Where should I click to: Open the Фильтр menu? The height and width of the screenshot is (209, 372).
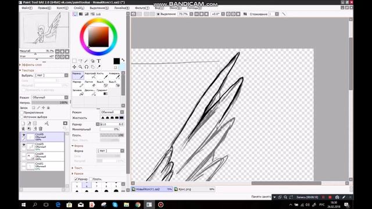(142, 8)
